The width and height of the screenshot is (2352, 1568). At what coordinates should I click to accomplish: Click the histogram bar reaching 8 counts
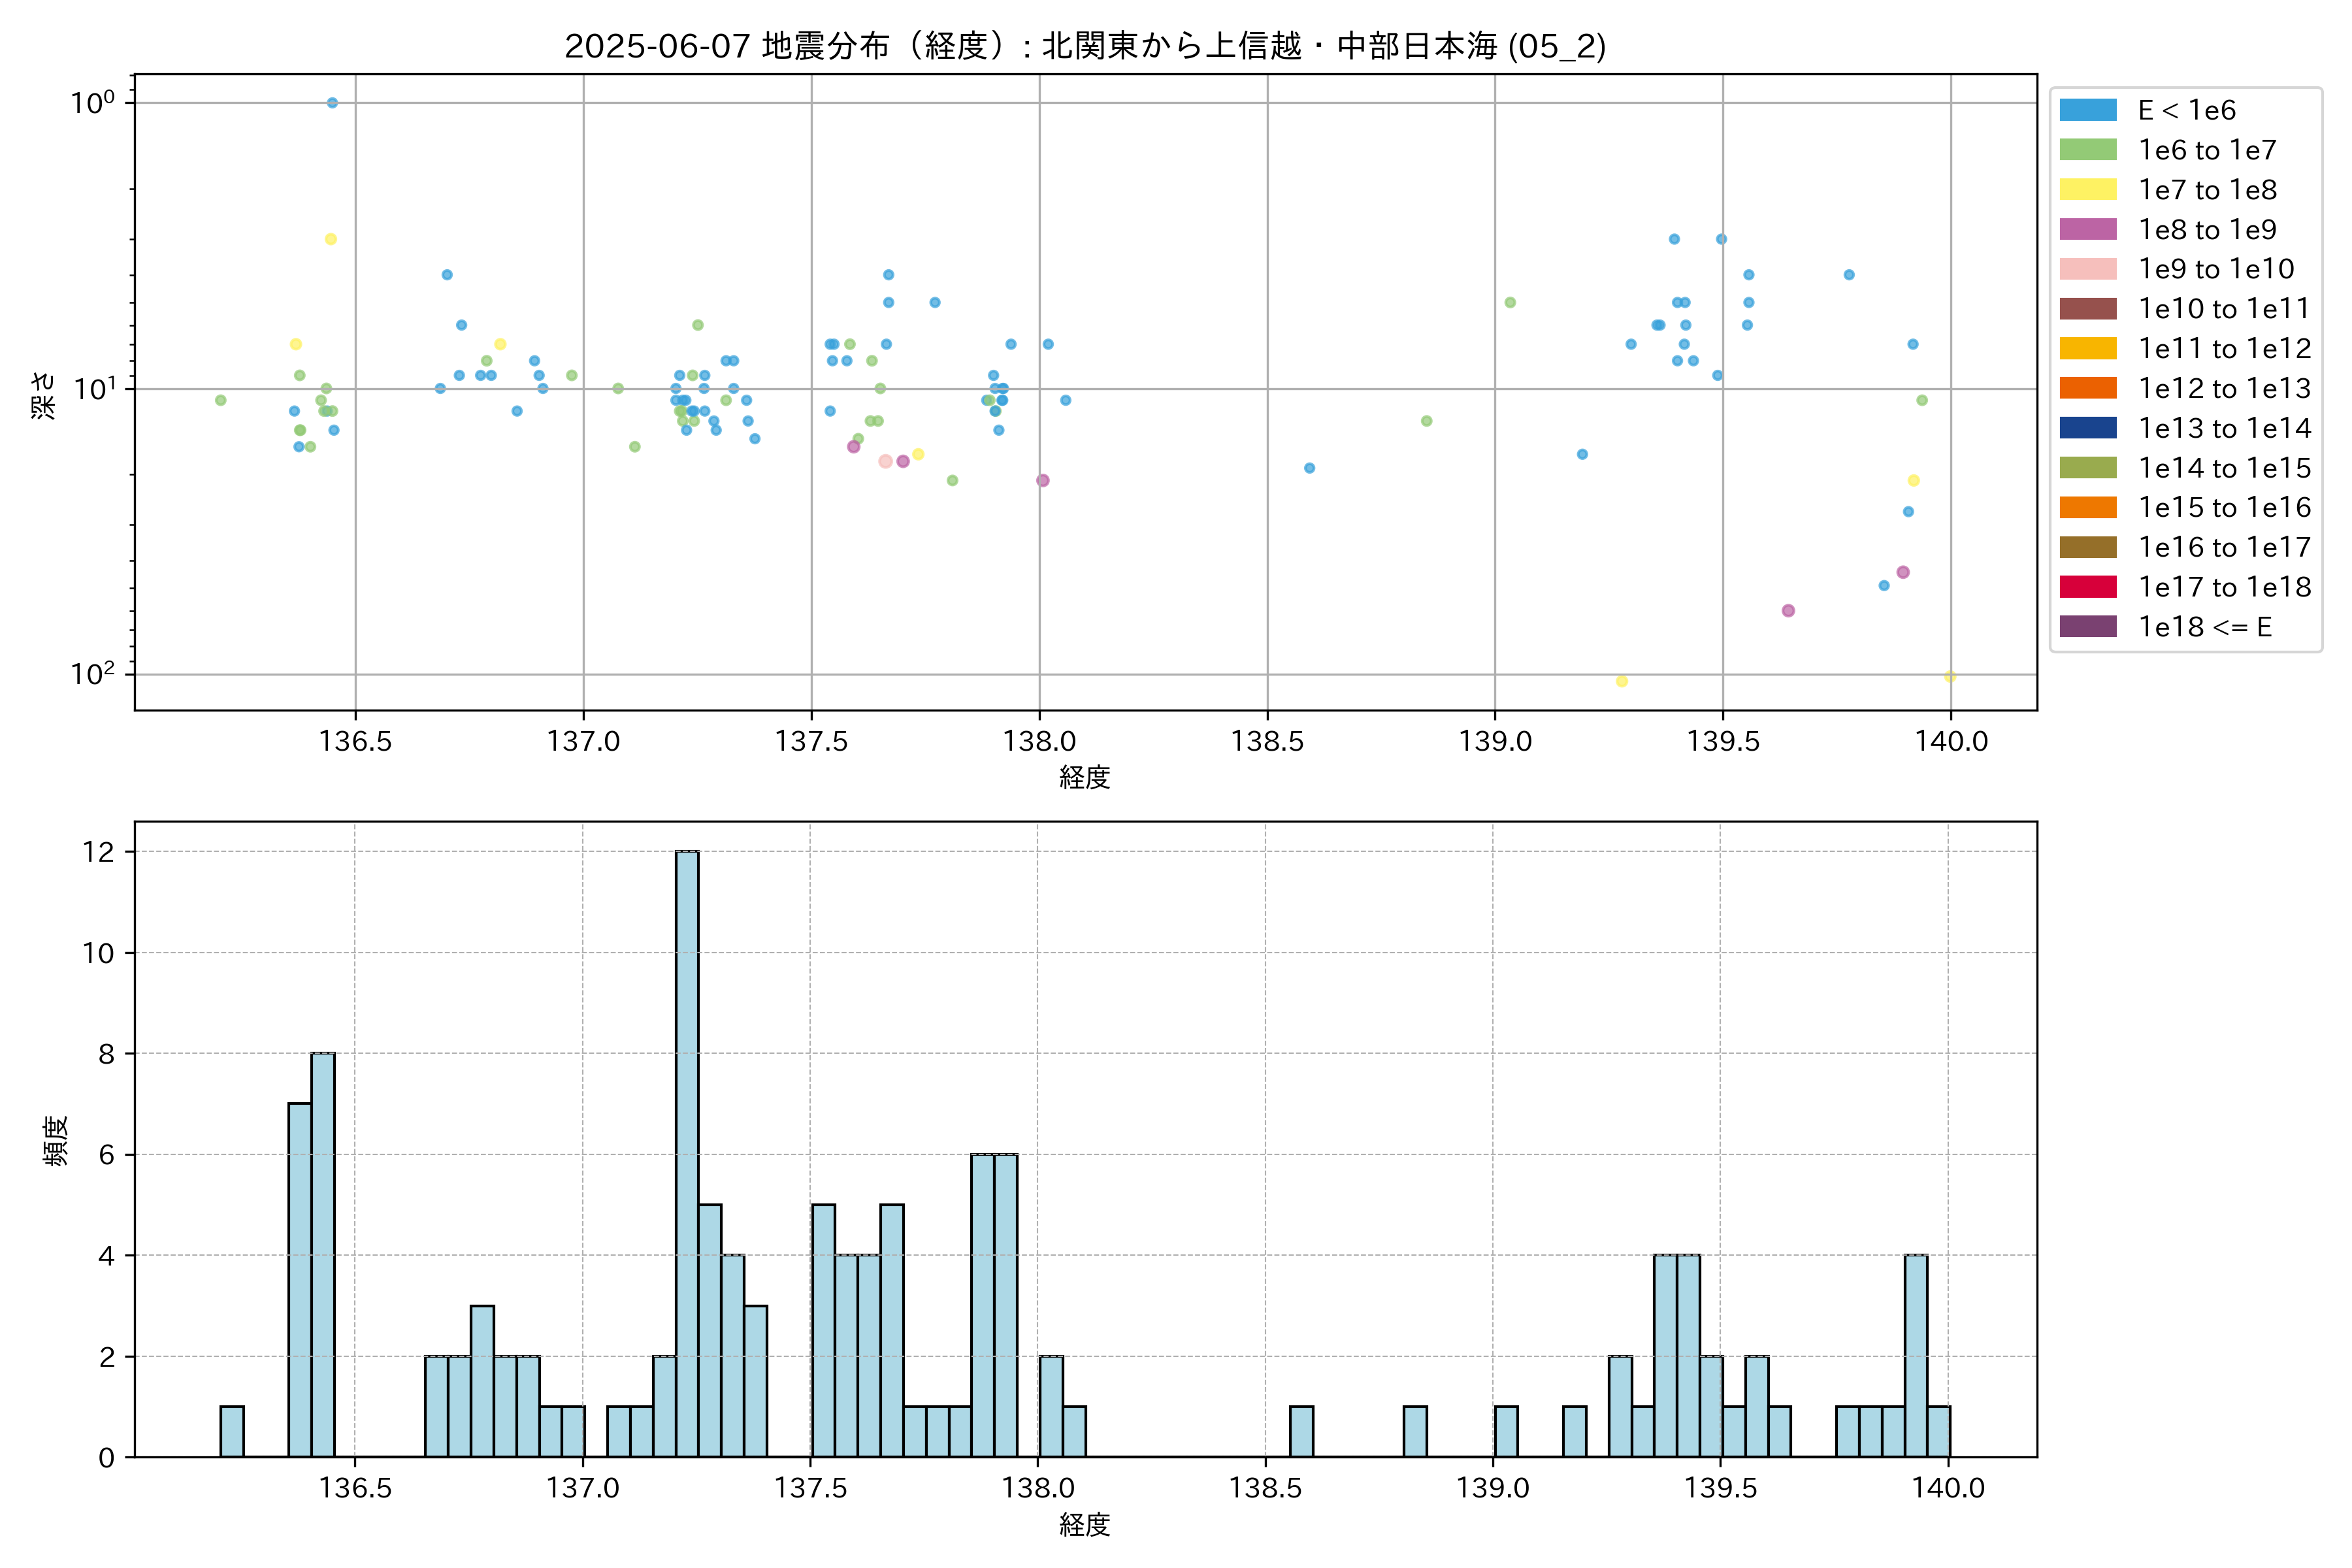pyautogui.click(x=323, y=1255)
